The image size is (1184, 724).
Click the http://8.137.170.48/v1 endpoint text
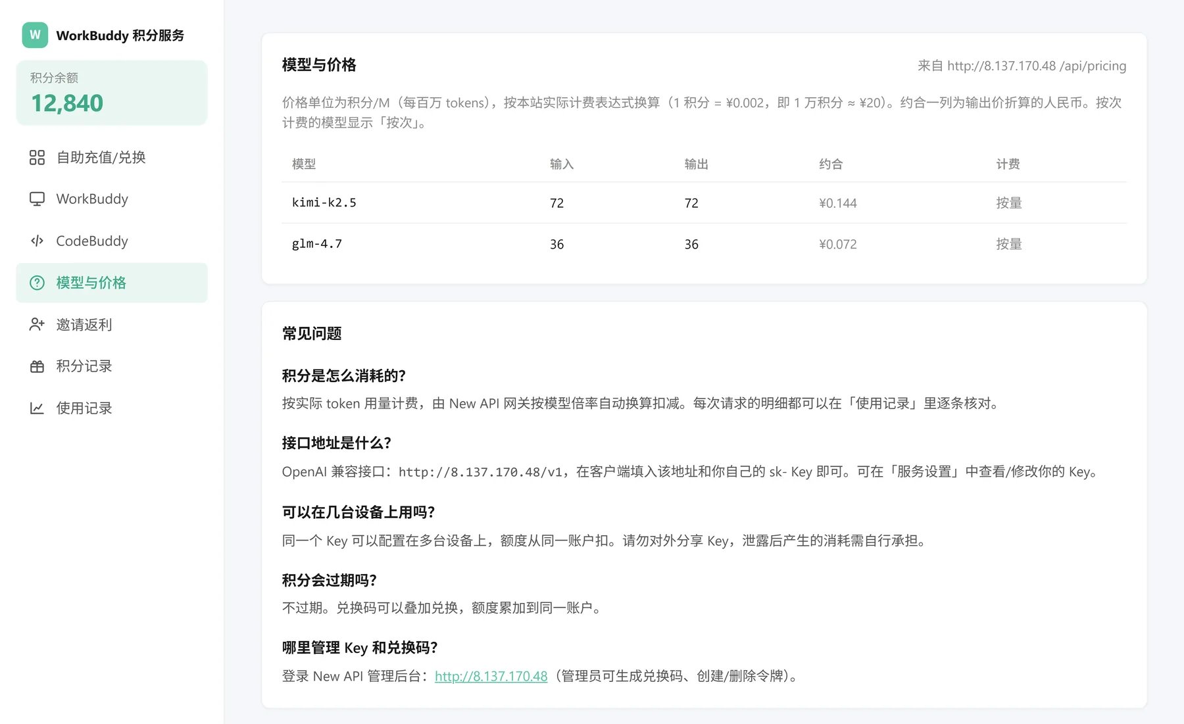[x=480, y=471]
